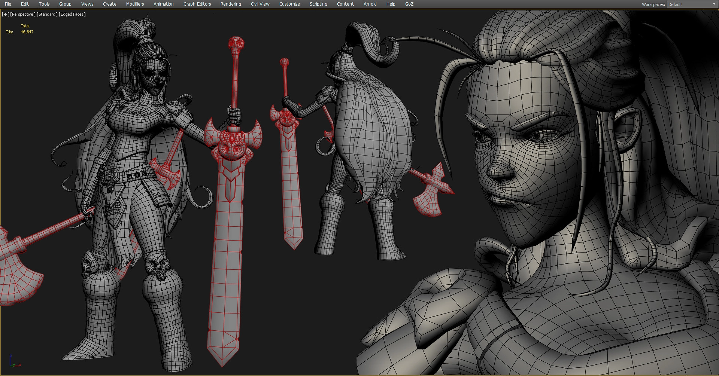Open the Group menu

tap(65, 4)
